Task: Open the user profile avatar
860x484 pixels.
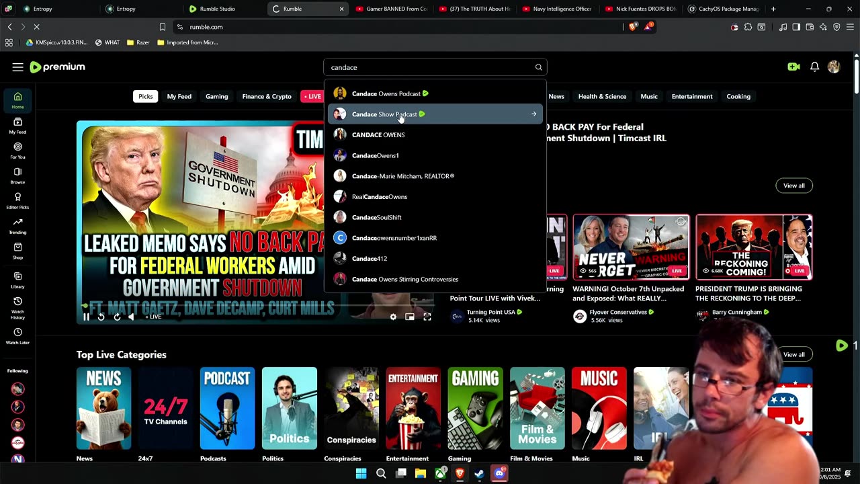Action: (834, 67)
